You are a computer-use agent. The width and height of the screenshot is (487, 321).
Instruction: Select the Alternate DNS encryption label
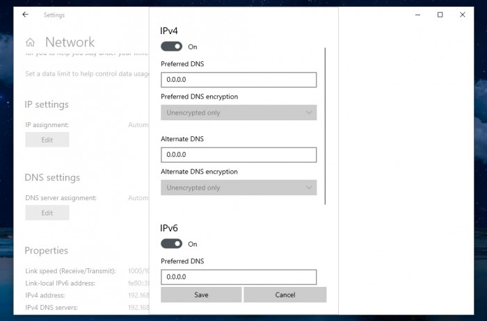199,172
